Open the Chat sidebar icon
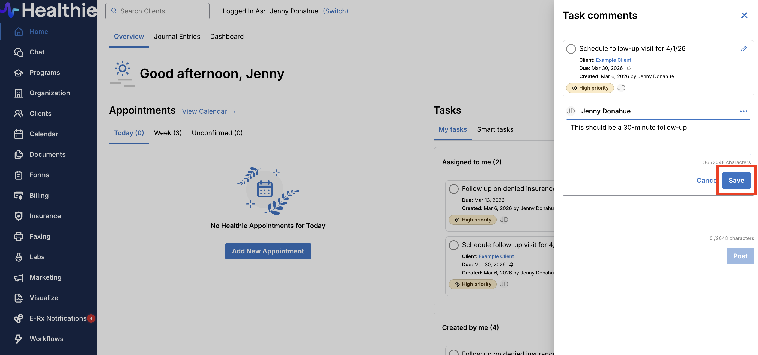 (19, 52)
